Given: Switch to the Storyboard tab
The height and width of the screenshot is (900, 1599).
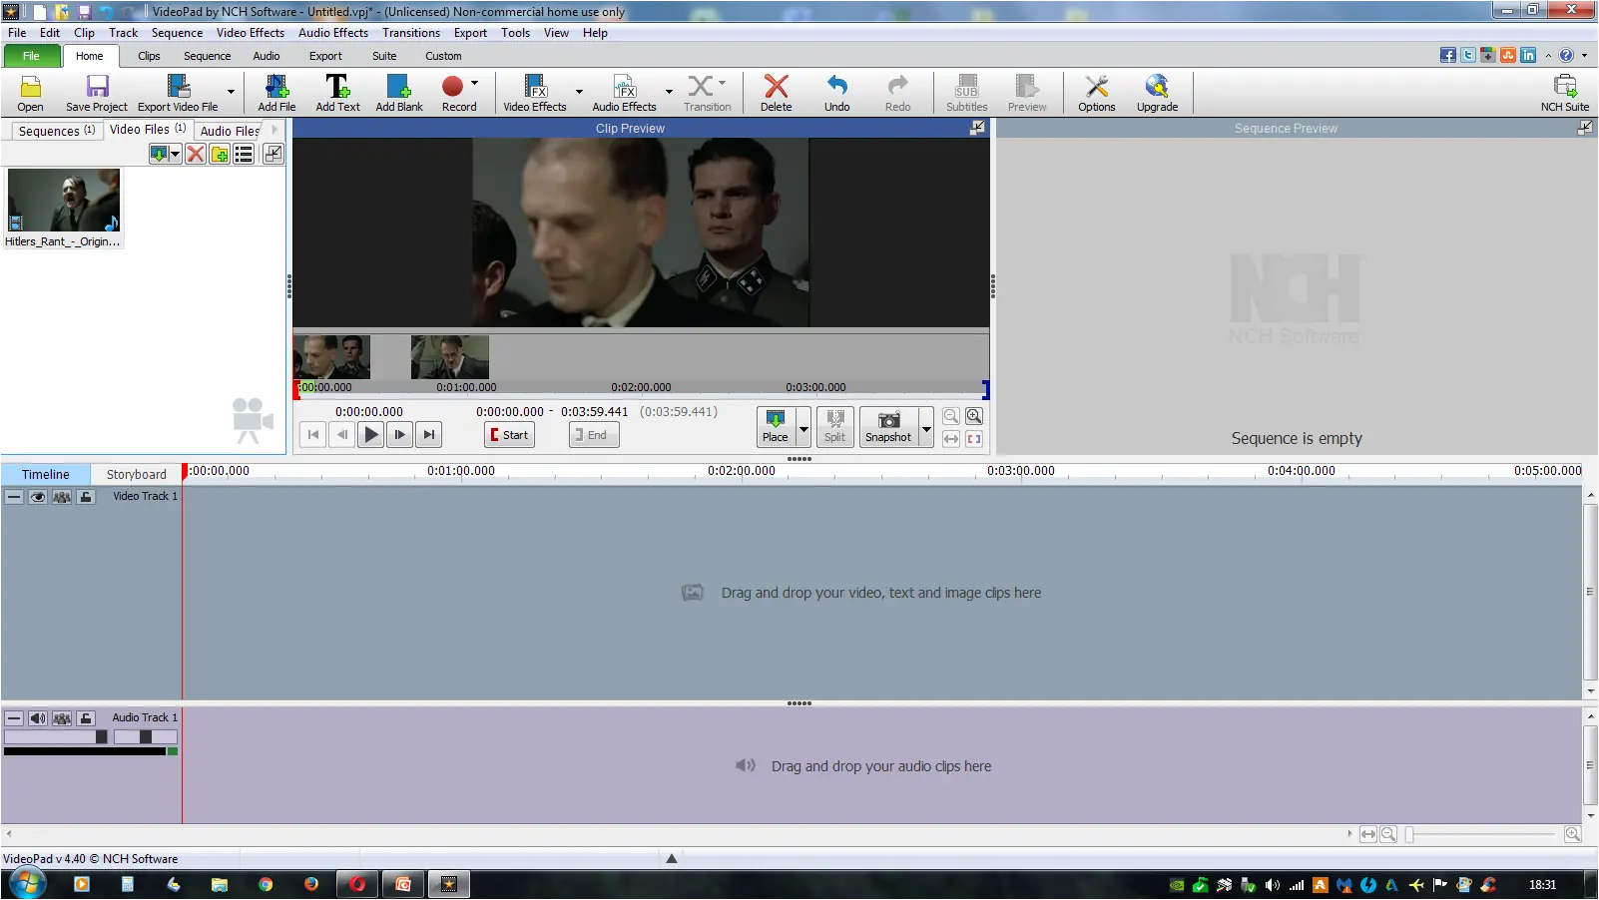Looking at the screenshot, I should pyautogui.click(x=137, y=474).
